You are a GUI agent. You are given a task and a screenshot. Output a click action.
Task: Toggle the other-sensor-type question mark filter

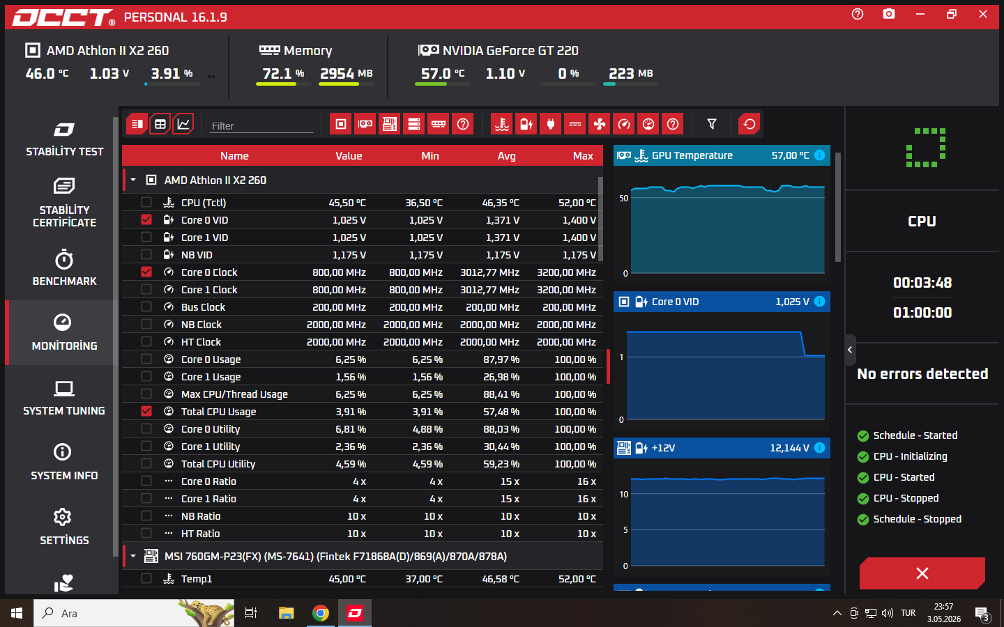[673, 124]
